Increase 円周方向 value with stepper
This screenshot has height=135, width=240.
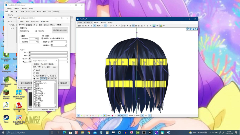[x=38, y=38]
